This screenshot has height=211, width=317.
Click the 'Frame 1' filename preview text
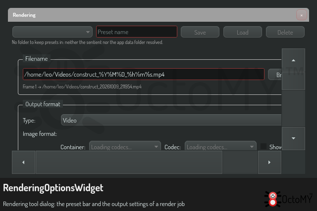[x=82, y=87]
